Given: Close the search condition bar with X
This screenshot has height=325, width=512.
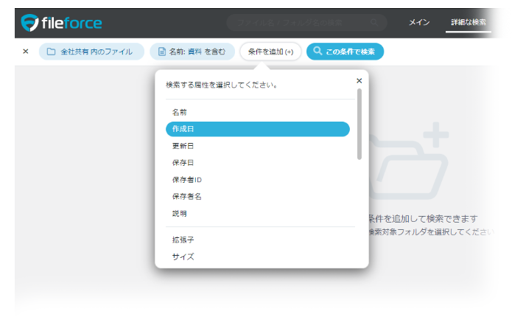Looking at the screenshot, I should point(26,52).
